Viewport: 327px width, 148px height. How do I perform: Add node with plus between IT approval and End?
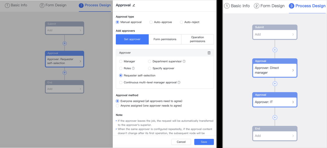click(275, 117)
